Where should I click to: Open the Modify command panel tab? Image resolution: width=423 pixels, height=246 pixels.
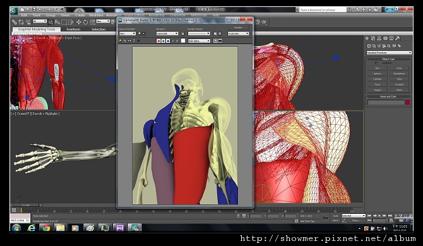pyautogui.click(x=373, y=38)
